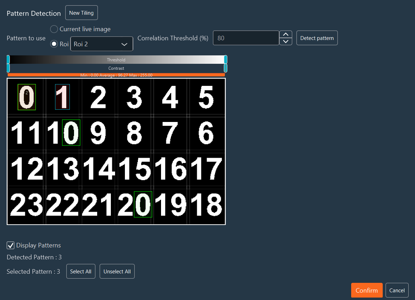Click the orange intensity range bar
This screenshot has height=300, width=415.
(x=116, y=75)
